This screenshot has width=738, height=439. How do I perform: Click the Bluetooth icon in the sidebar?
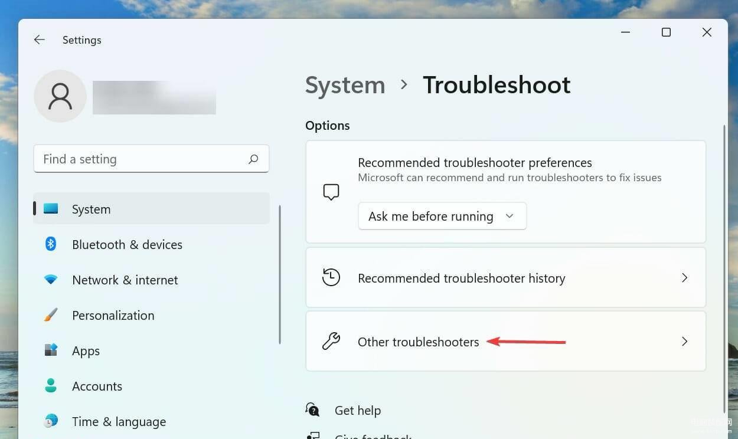[51, 244]
